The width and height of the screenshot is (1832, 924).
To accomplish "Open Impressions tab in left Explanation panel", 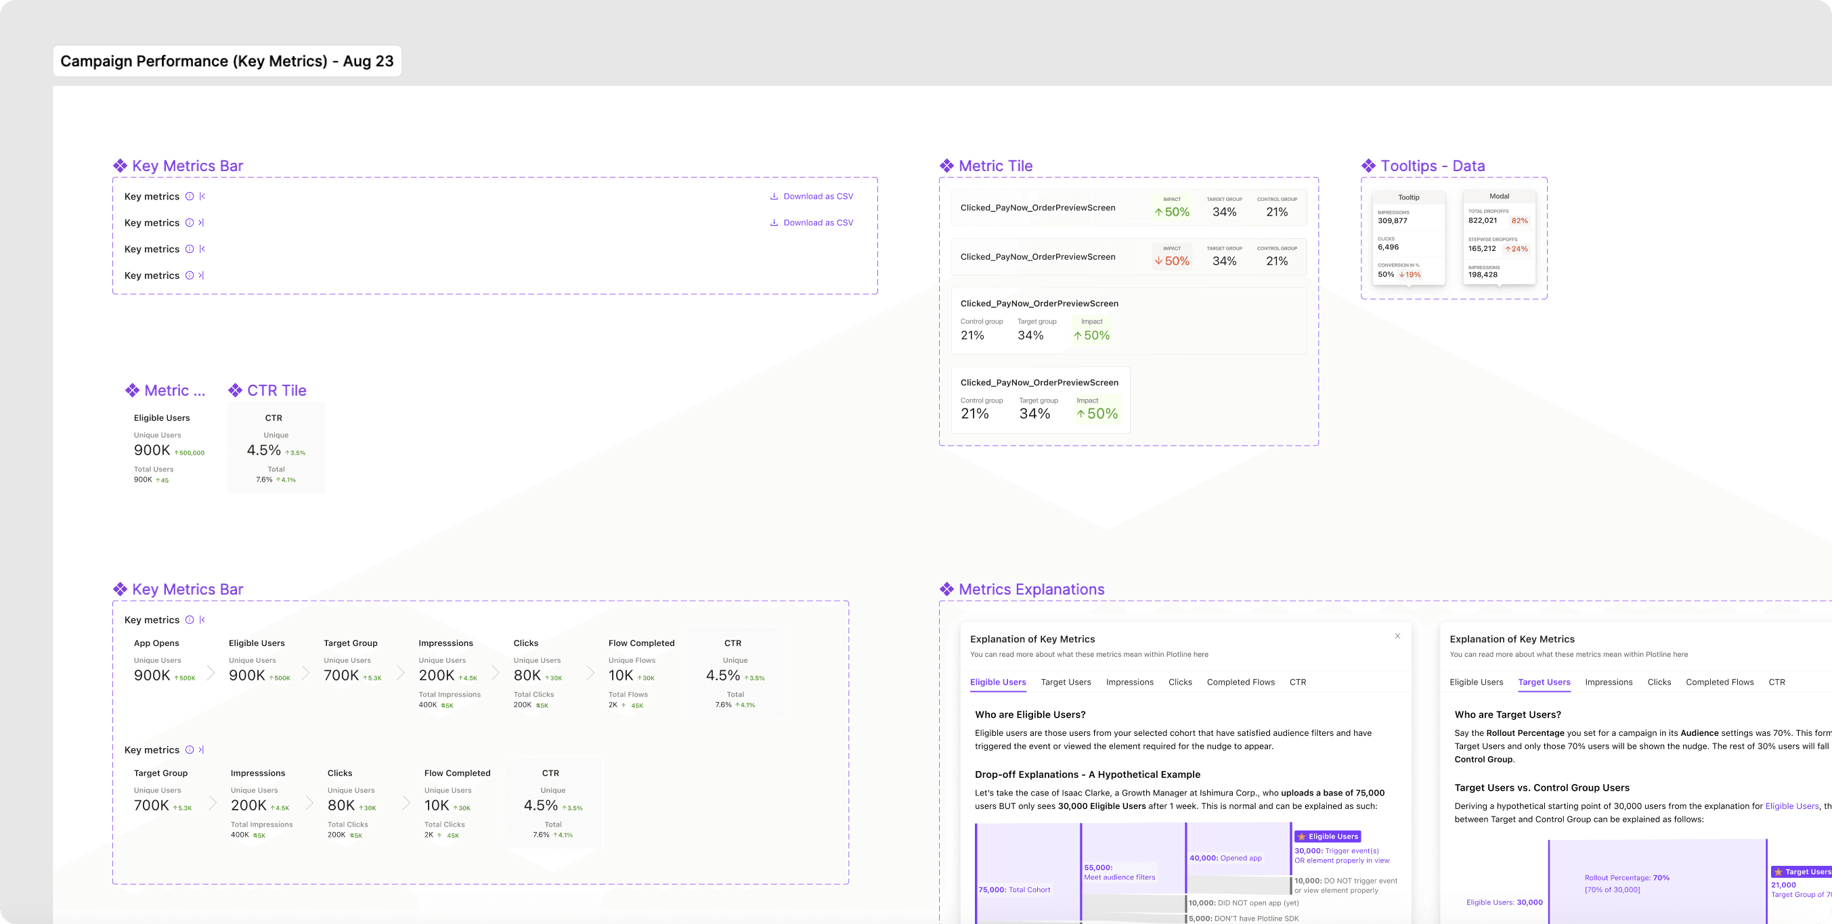I will pyautogui.click(x=1129, y=683).
